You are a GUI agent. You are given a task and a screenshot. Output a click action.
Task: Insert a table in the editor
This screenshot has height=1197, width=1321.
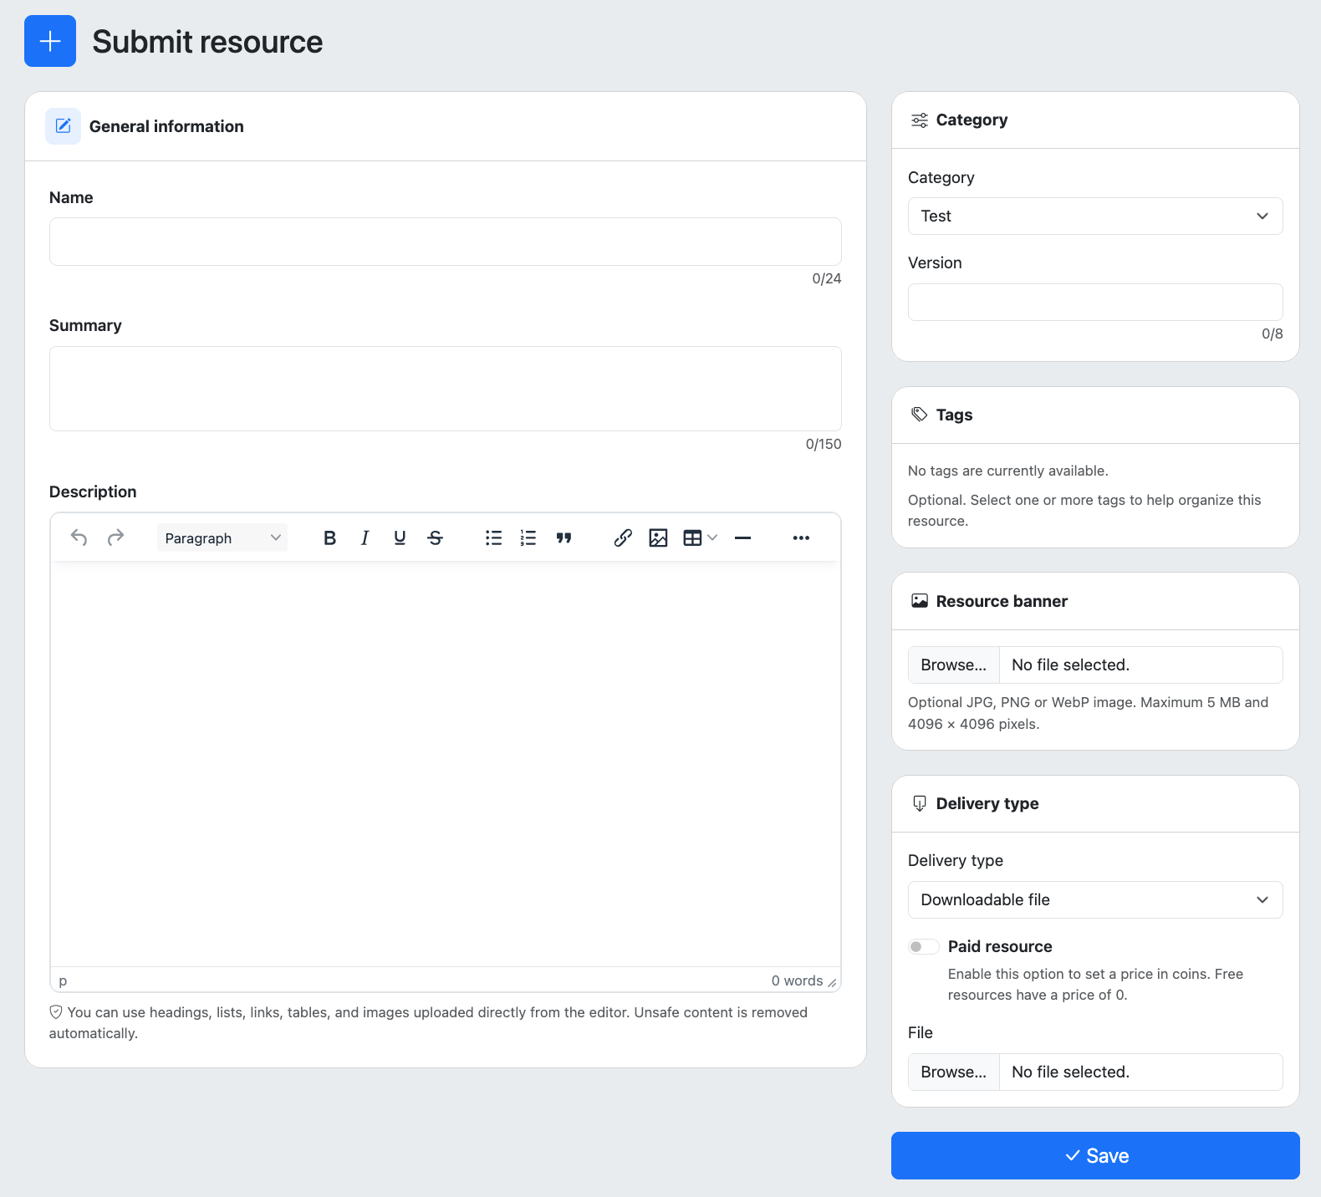pos(692,537)
